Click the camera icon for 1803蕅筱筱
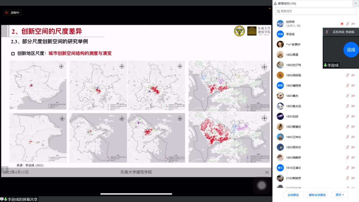The image size is (359, 202). tap(353, 85)
